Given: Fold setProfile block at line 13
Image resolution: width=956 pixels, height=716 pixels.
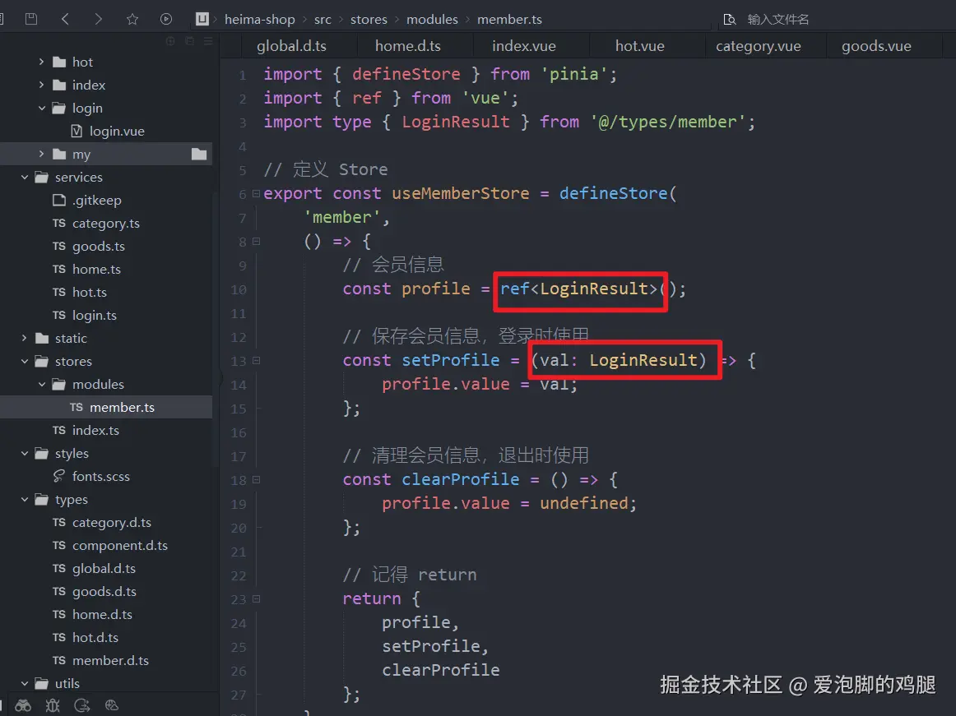Looking at the screenshot, I should pyautogui.click(x=256, y=361).
